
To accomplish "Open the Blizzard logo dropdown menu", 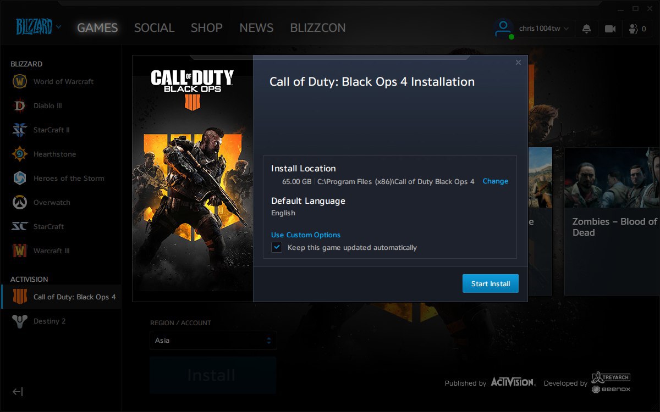I will pyautogui.click(x=38, y=27).
